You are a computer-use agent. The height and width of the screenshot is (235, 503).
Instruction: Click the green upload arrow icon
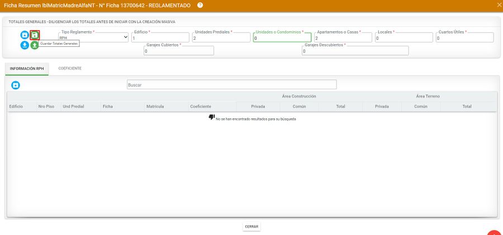coord(35,45)
